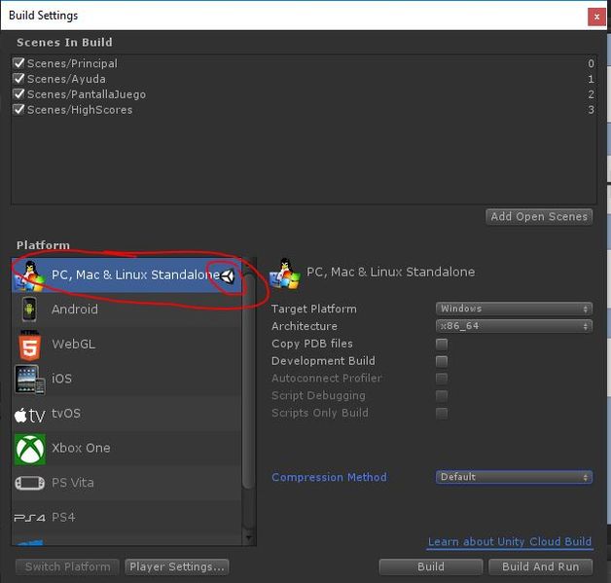The width and height of the screenshot is (611, 583).
Task: Click the Build button
Action: pos(431,566)
